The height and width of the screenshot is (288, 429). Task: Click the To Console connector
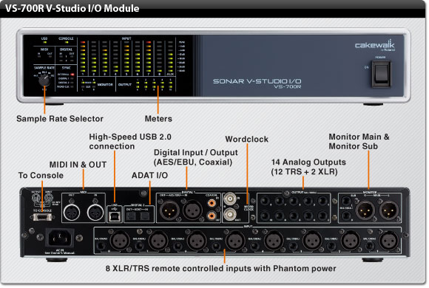pyautogui.click(x=42, y=217)
